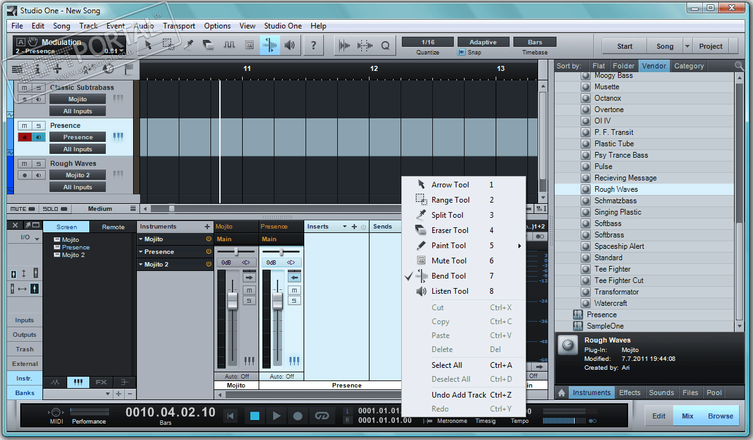
Task: Open browser home via the house icon
Action: (x=562, y=393)
